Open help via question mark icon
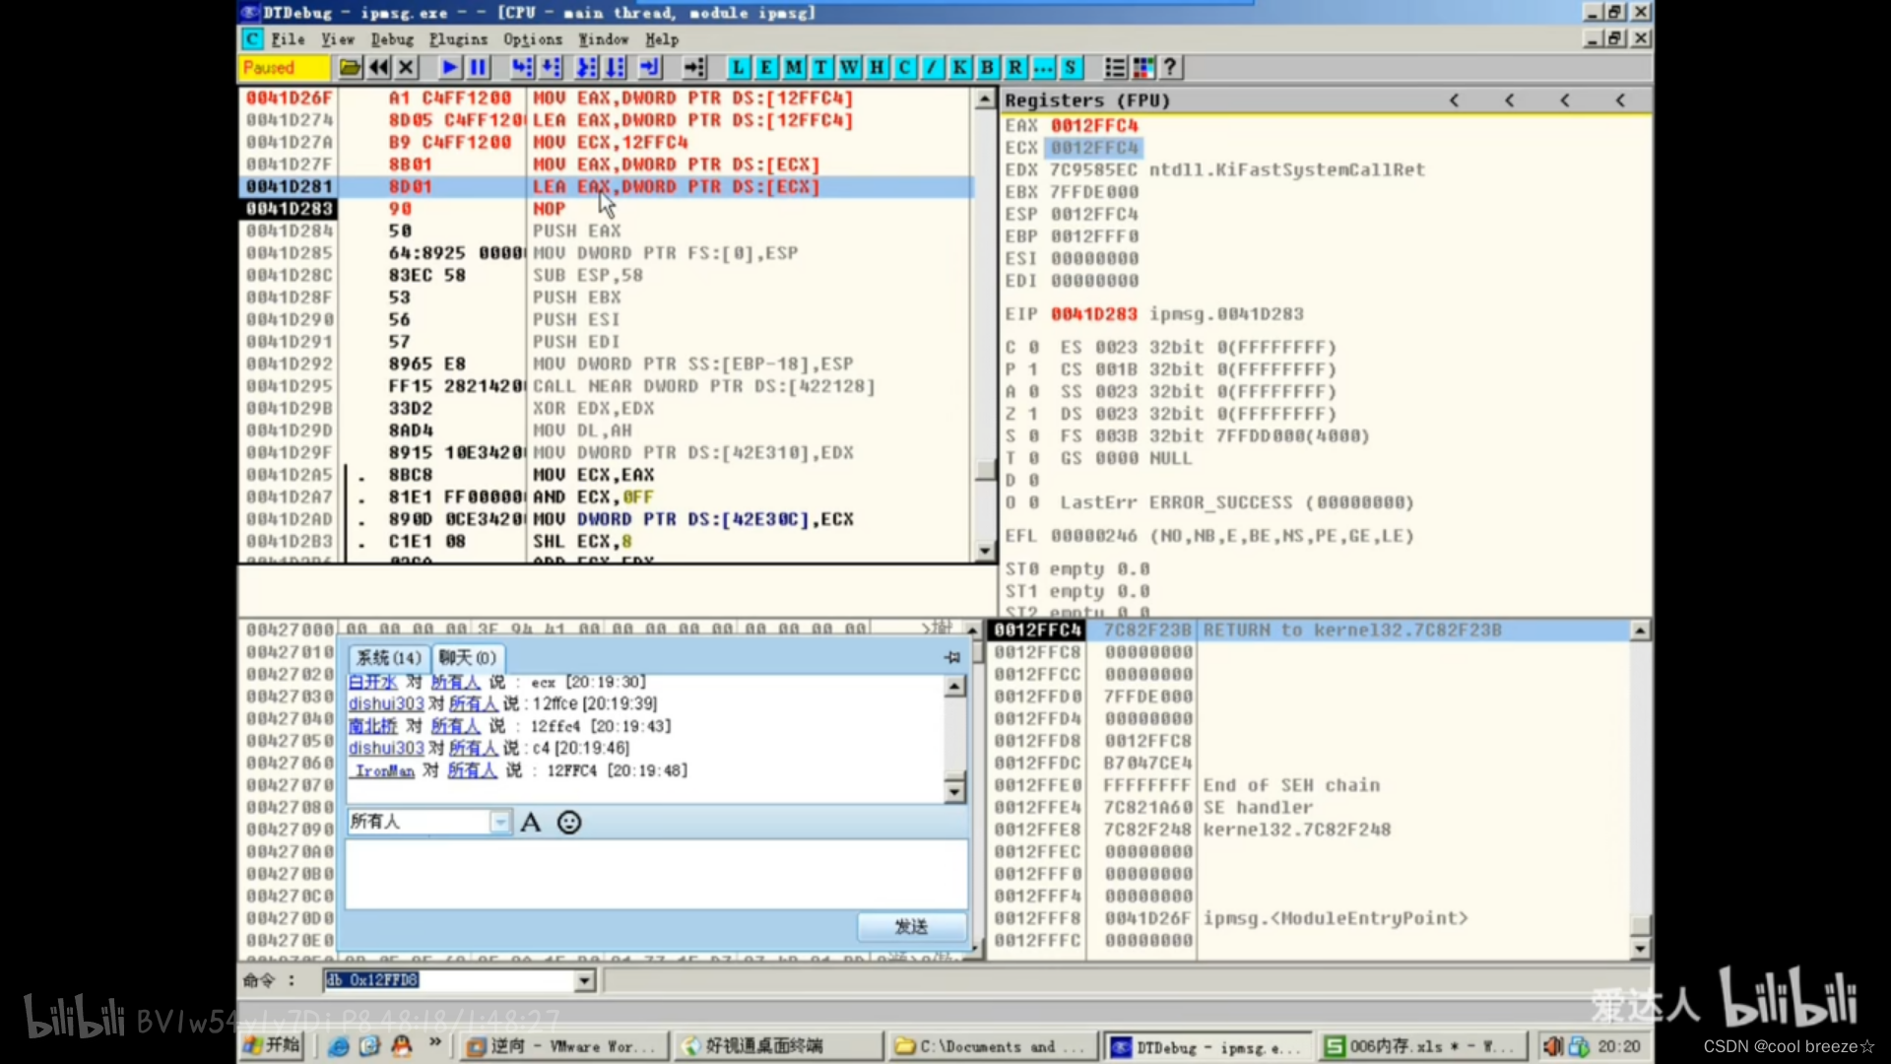The width and height of the screenshot is (1891, 1064). (x=1170, y=68)
